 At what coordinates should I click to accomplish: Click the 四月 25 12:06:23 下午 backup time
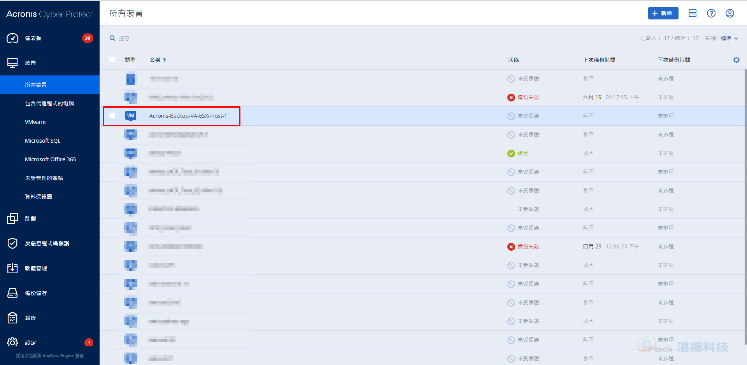click(611, 246)
